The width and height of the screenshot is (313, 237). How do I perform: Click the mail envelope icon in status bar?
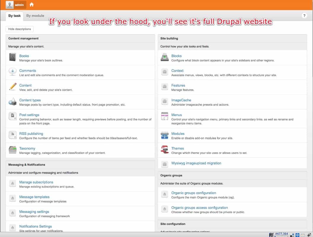303,235
